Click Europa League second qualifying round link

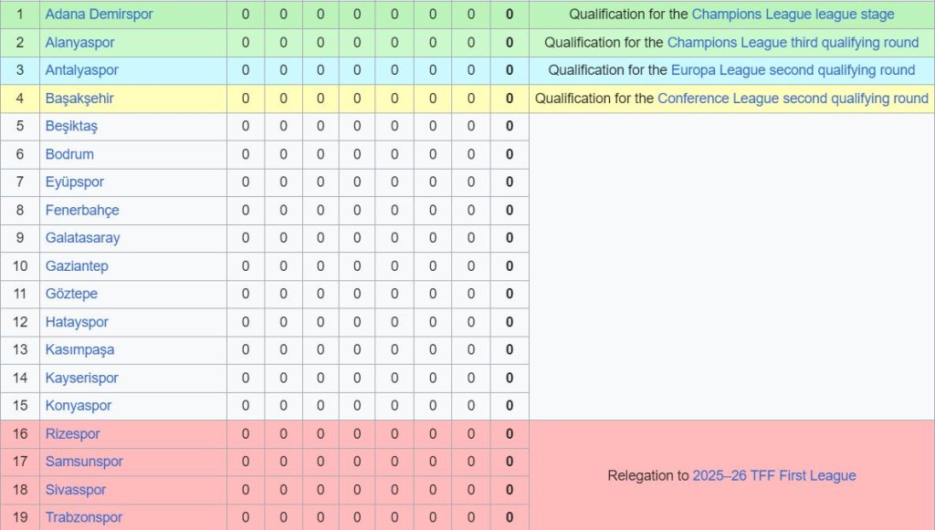(x=793, y=70)
